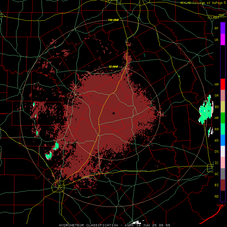Click the UK magenta legend swatch
The width and height of the screenshot is (227, 227).
[223, 40]
